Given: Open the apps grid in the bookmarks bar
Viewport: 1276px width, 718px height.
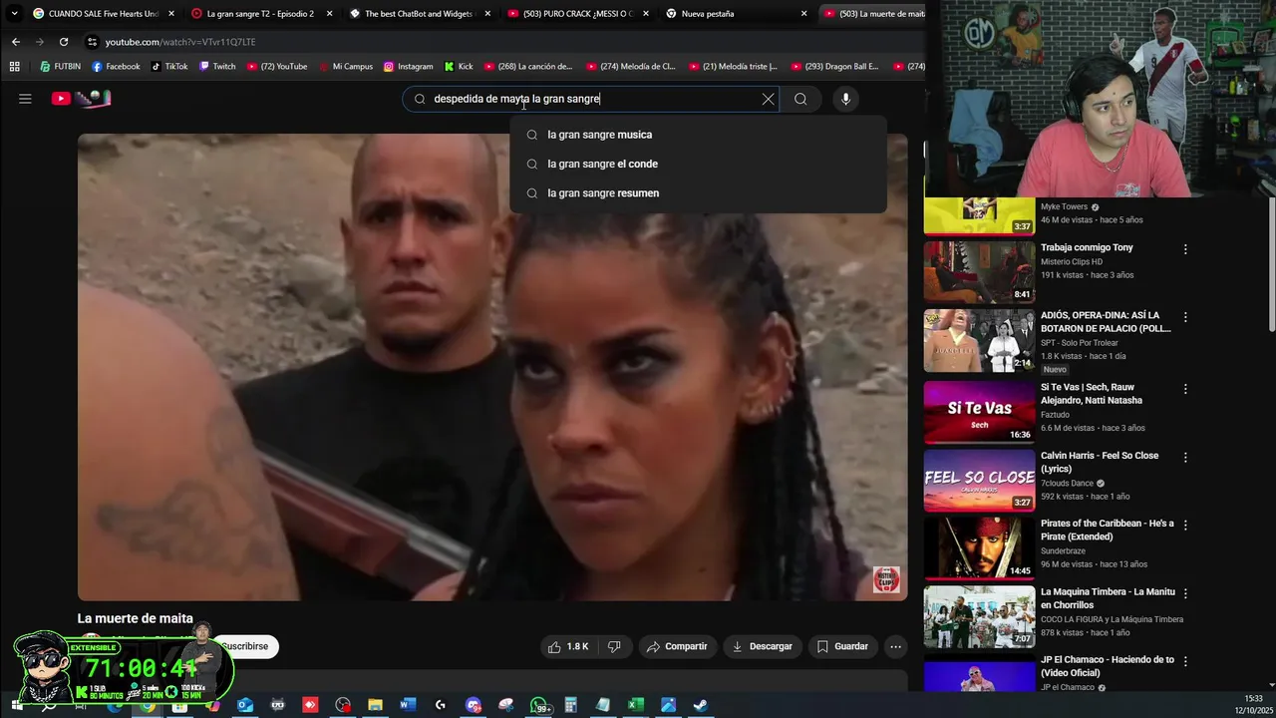Looking at the screenshot, I should click(x=14, y=67).
